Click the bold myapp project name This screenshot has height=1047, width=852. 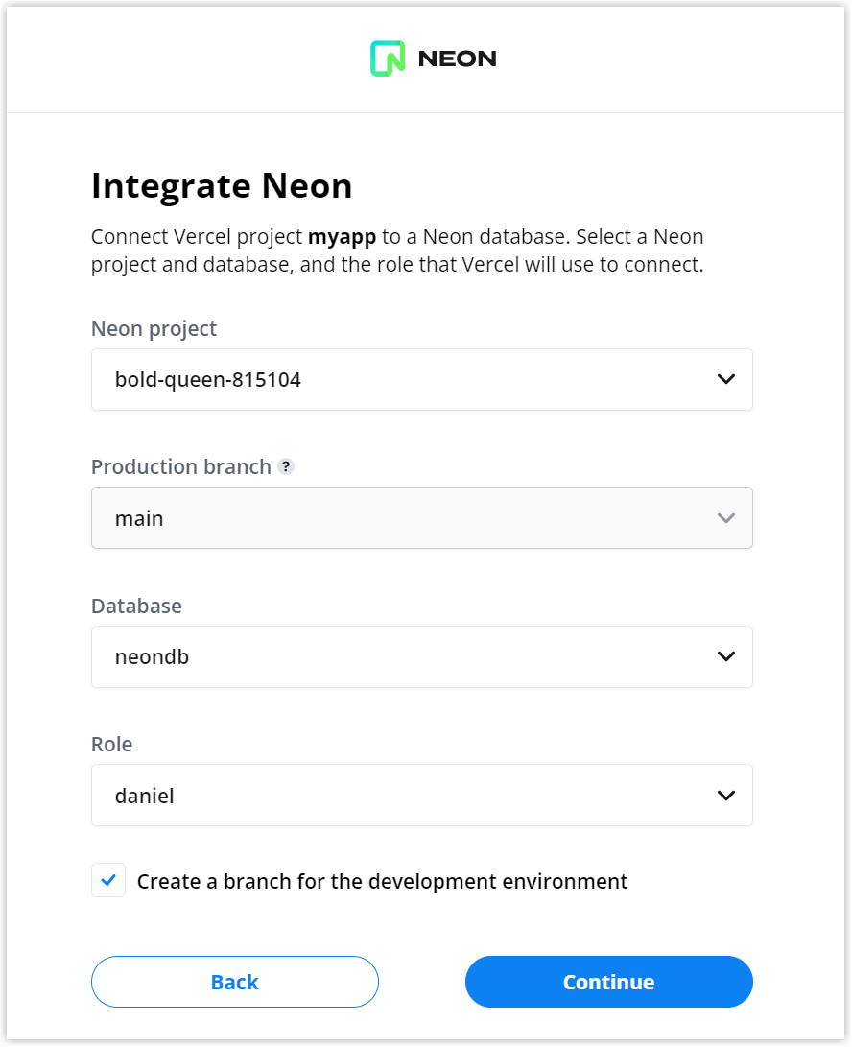point(342,237)
